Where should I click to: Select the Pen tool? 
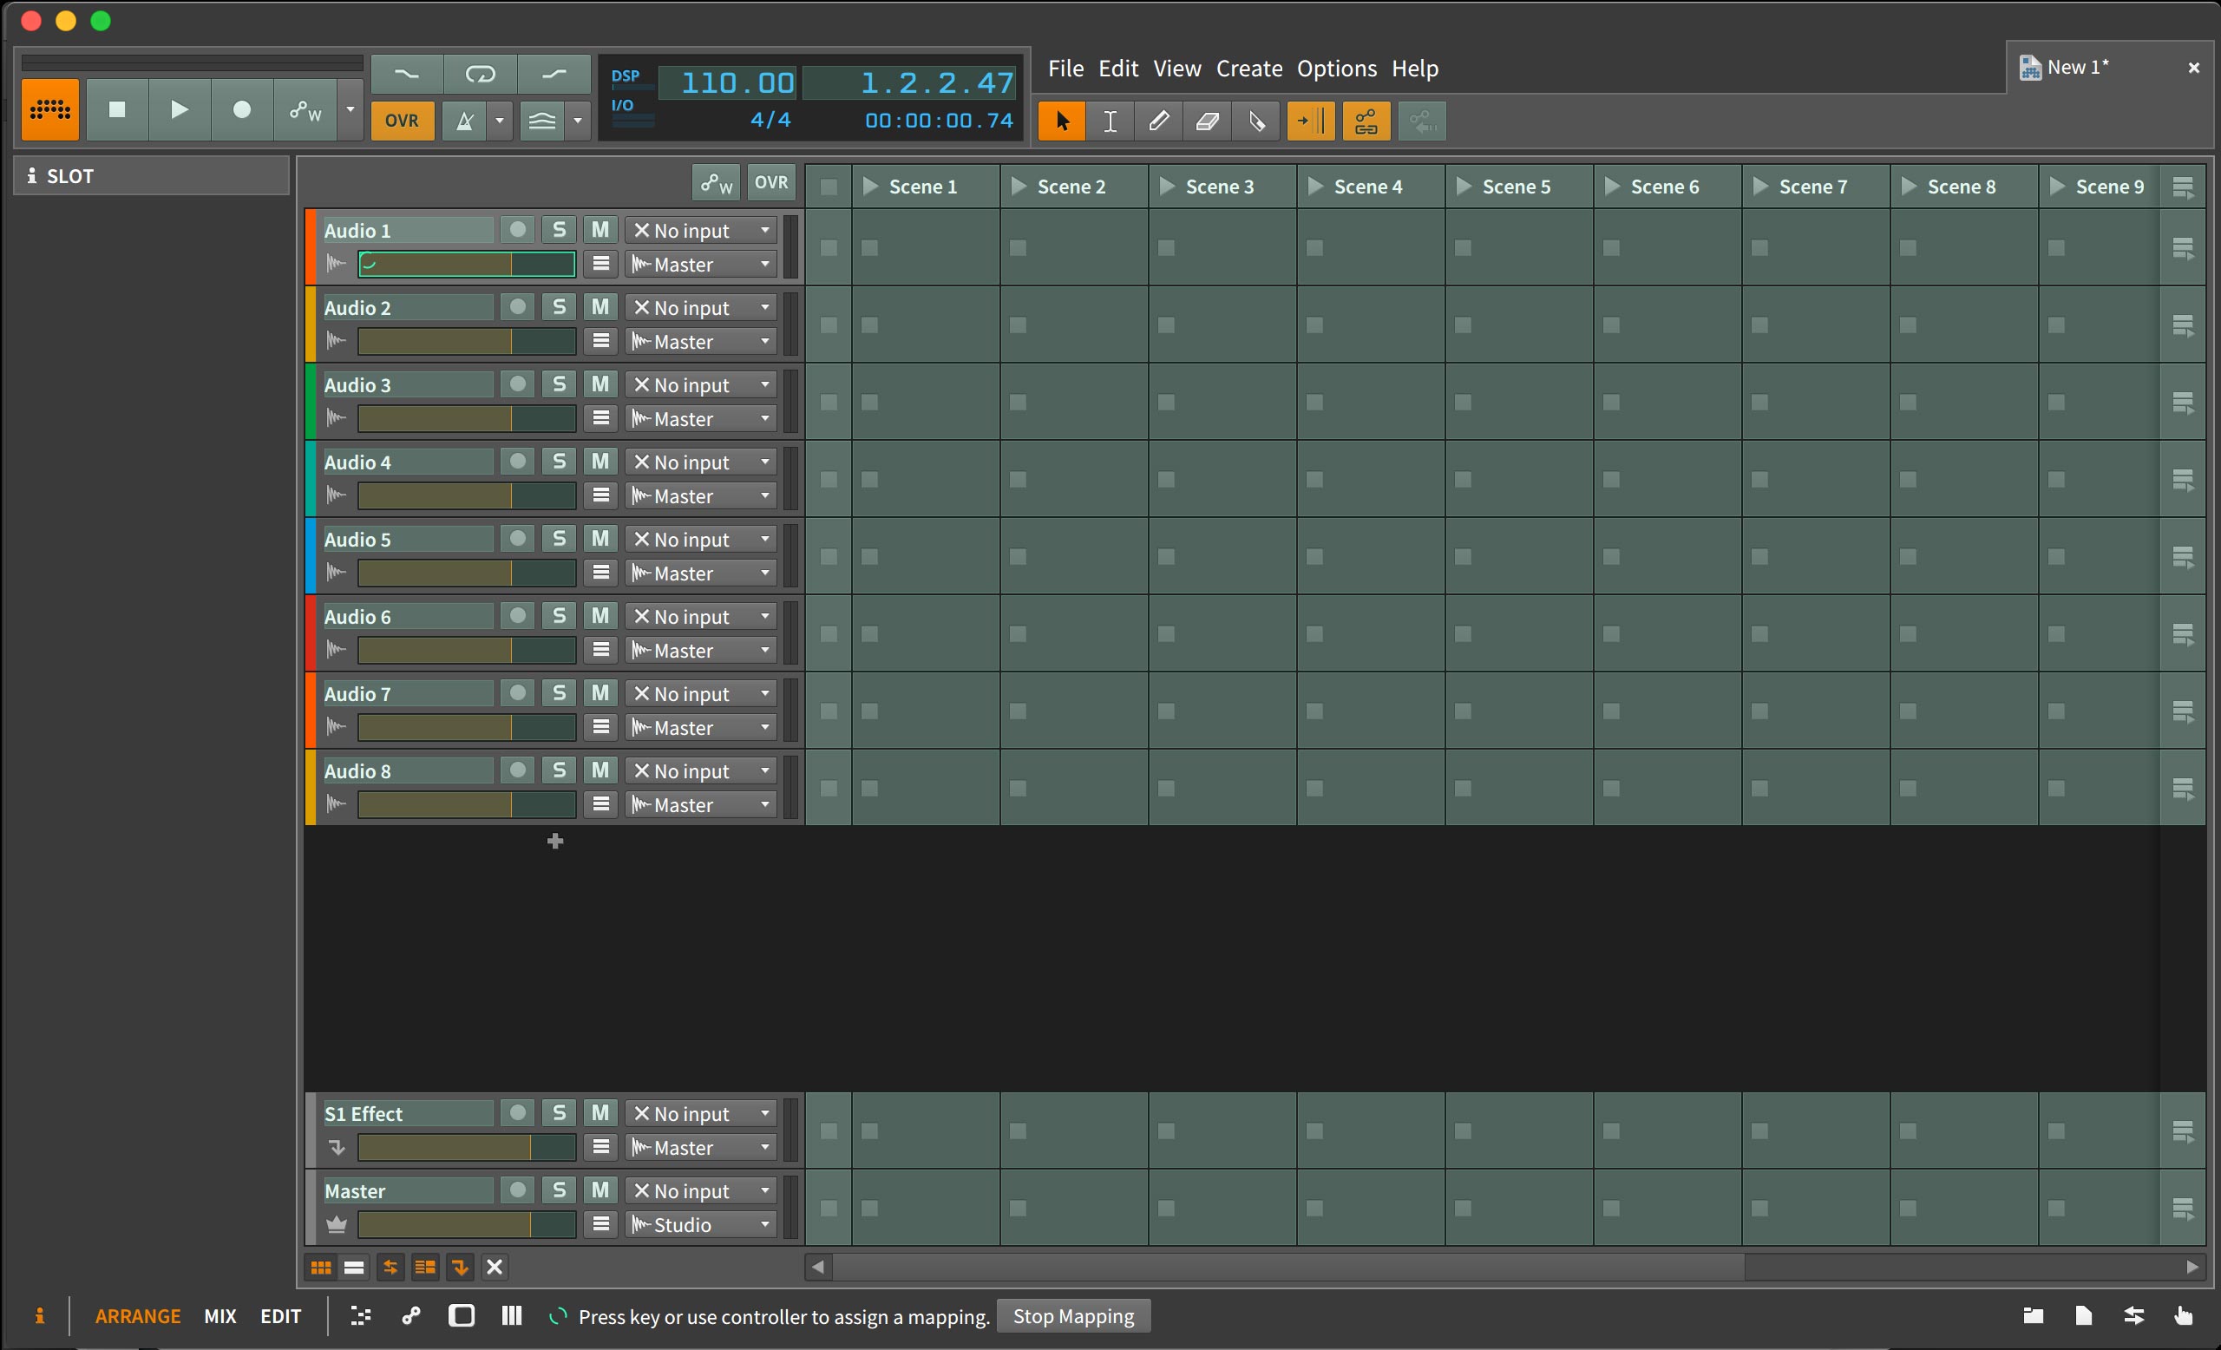click(x=1159, y=121)
